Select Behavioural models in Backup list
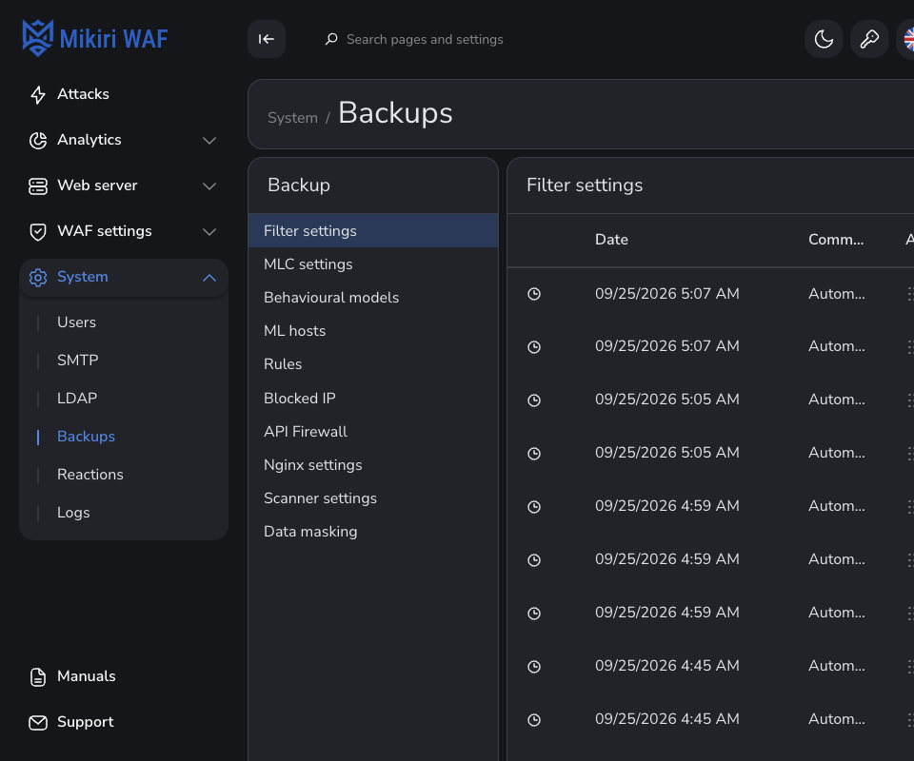Viewport: 914px width, 761px height. pos(373,297)
